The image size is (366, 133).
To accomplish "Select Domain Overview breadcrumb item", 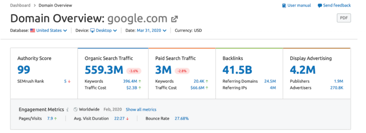I will [x=55, y=5].
